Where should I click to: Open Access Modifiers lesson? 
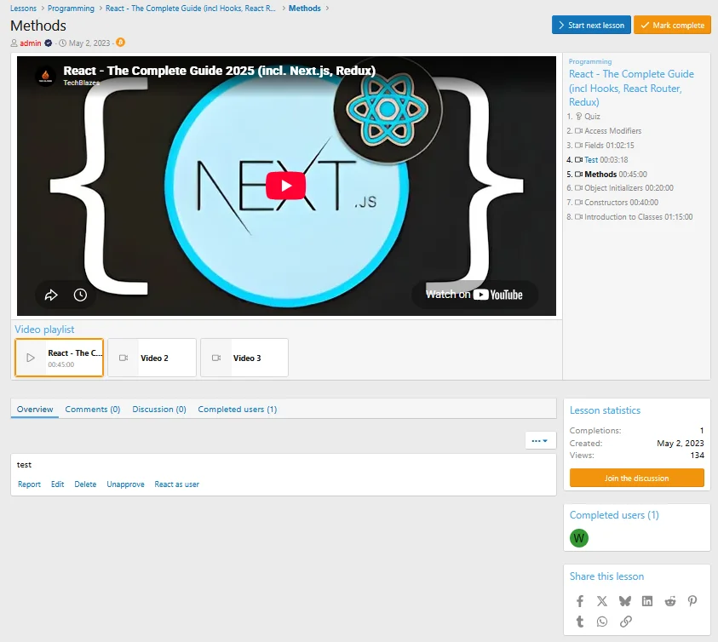point(612,131)
